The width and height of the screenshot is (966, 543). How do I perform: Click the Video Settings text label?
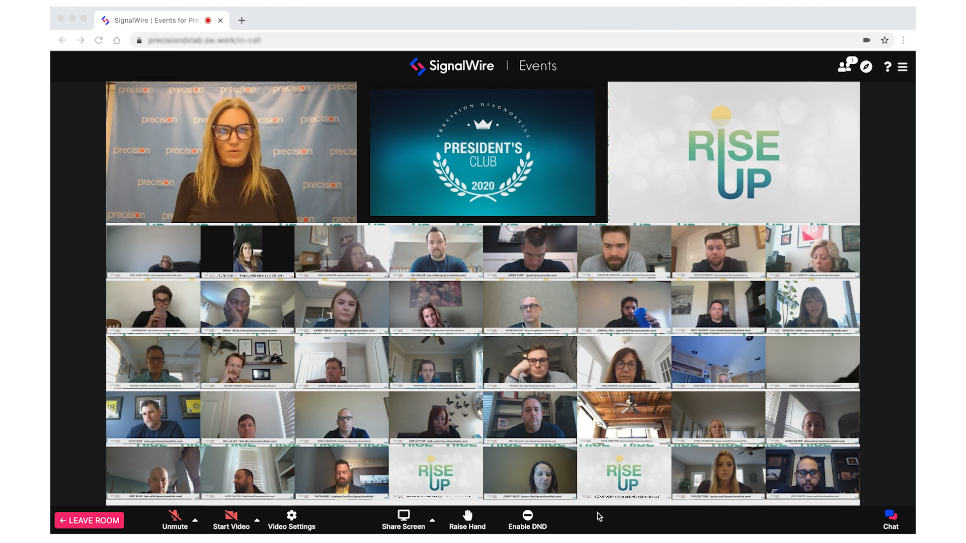(x=291, y=526)
